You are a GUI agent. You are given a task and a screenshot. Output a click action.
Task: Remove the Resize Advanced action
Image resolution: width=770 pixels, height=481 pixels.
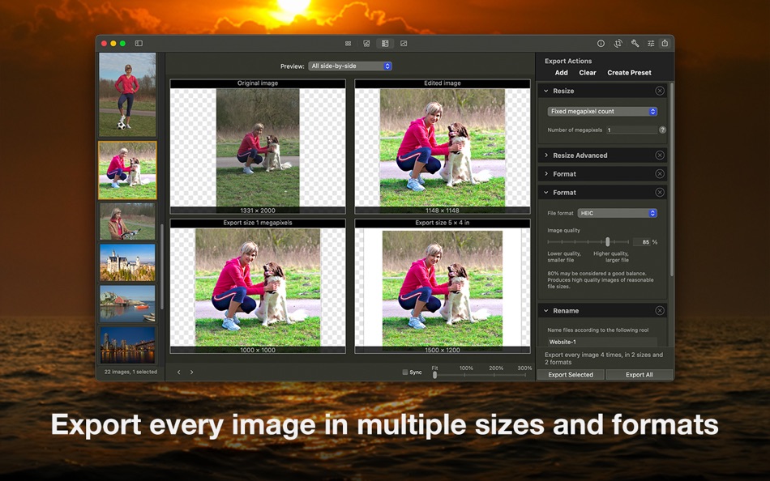[660, 155]
